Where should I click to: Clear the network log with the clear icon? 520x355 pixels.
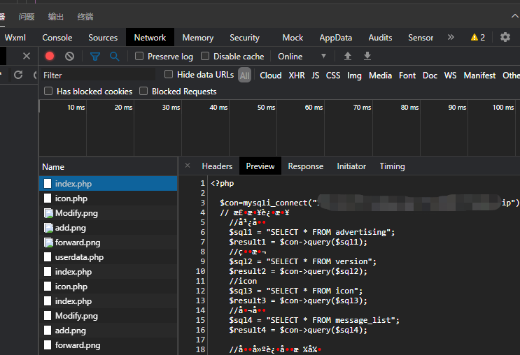click(70, 57)
